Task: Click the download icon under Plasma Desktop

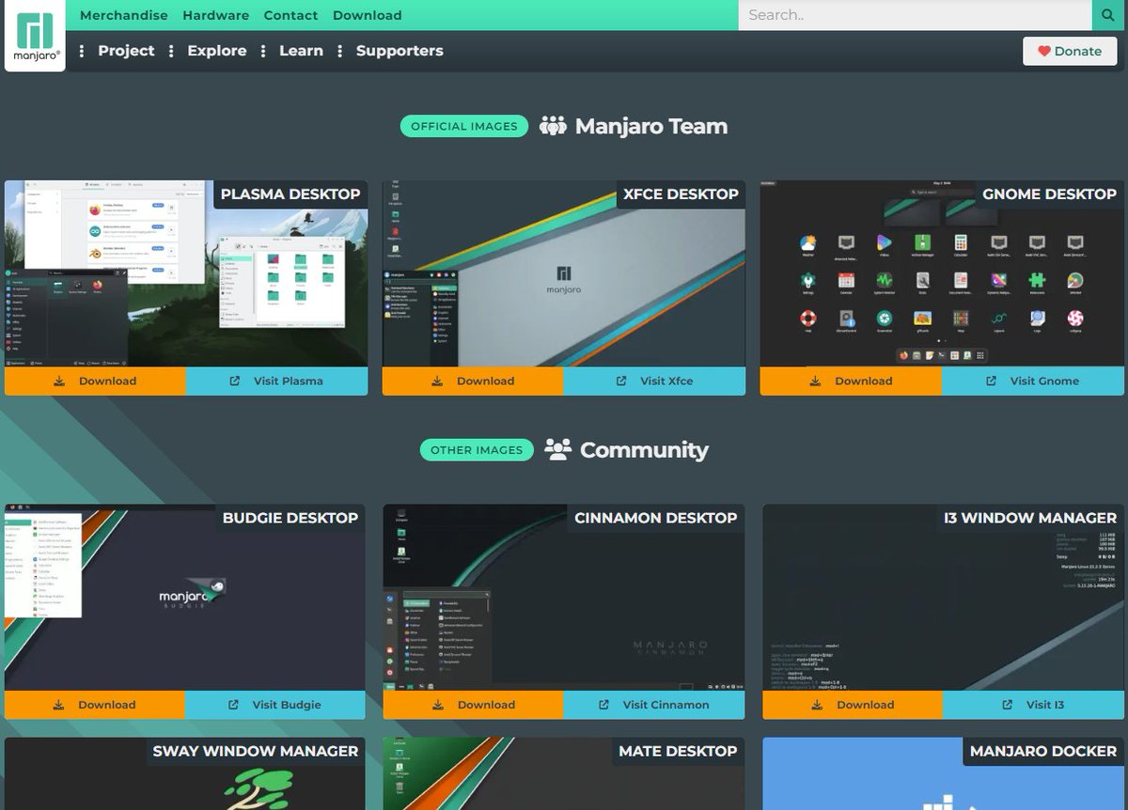Action: [x=59, y=382]
